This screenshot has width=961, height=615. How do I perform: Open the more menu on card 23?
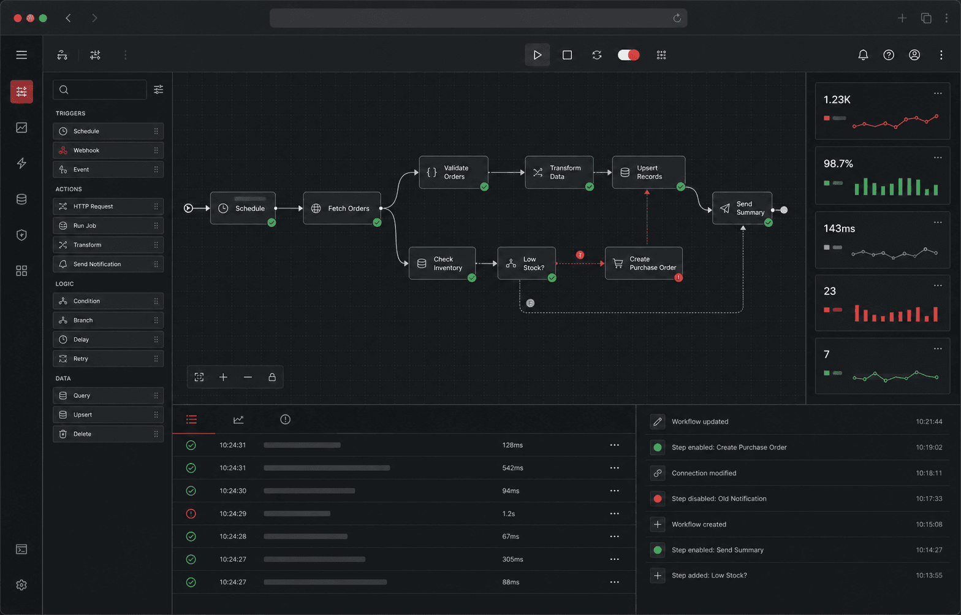pyautogui.click(x=938, y=286)
